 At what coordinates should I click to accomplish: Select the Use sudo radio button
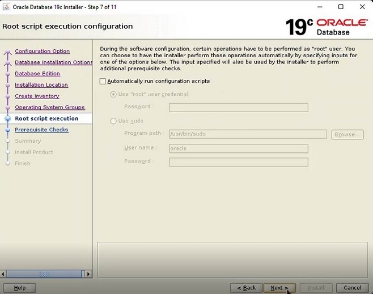click(113, 121)
